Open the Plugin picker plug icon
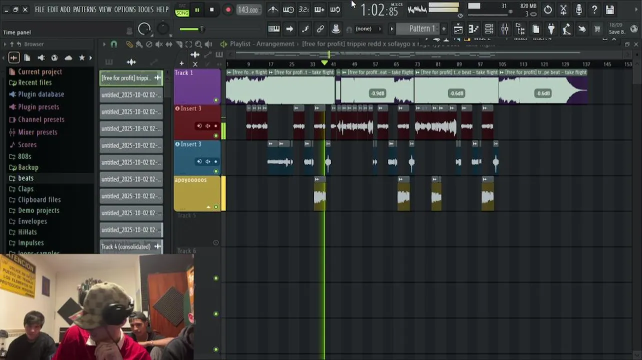Image resolution: width=642 pixels, height=360 pixels. [x=551, y=29]
